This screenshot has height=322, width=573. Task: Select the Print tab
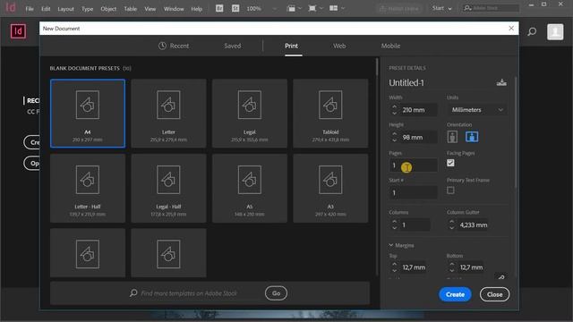point(291,46)
